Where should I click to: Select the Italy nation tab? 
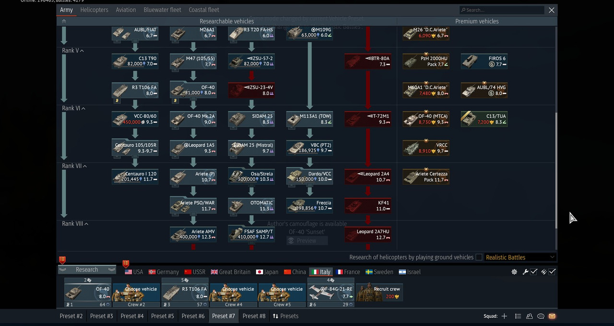click(321, 272)
